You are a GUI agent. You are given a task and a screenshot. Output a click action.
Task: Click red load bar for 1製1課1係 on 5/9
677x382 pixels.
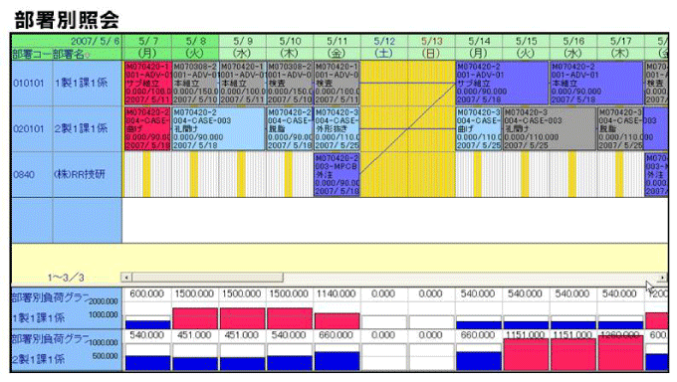click(x=243, y=318)
